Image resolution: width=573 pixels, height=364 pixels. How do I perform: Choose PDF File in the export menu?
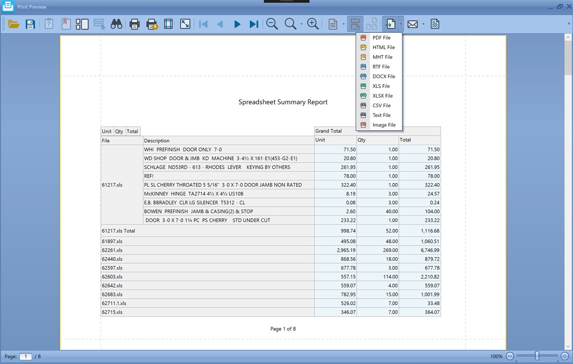[381, 37]
